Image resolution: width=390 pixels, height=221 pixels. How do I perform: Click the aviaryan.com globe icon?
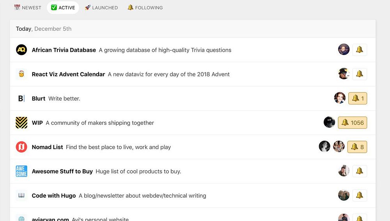tap(21, 218)
